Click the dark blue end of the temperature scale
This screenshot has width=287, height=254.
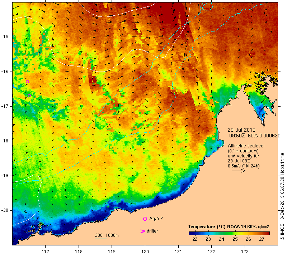pos(190,233)
